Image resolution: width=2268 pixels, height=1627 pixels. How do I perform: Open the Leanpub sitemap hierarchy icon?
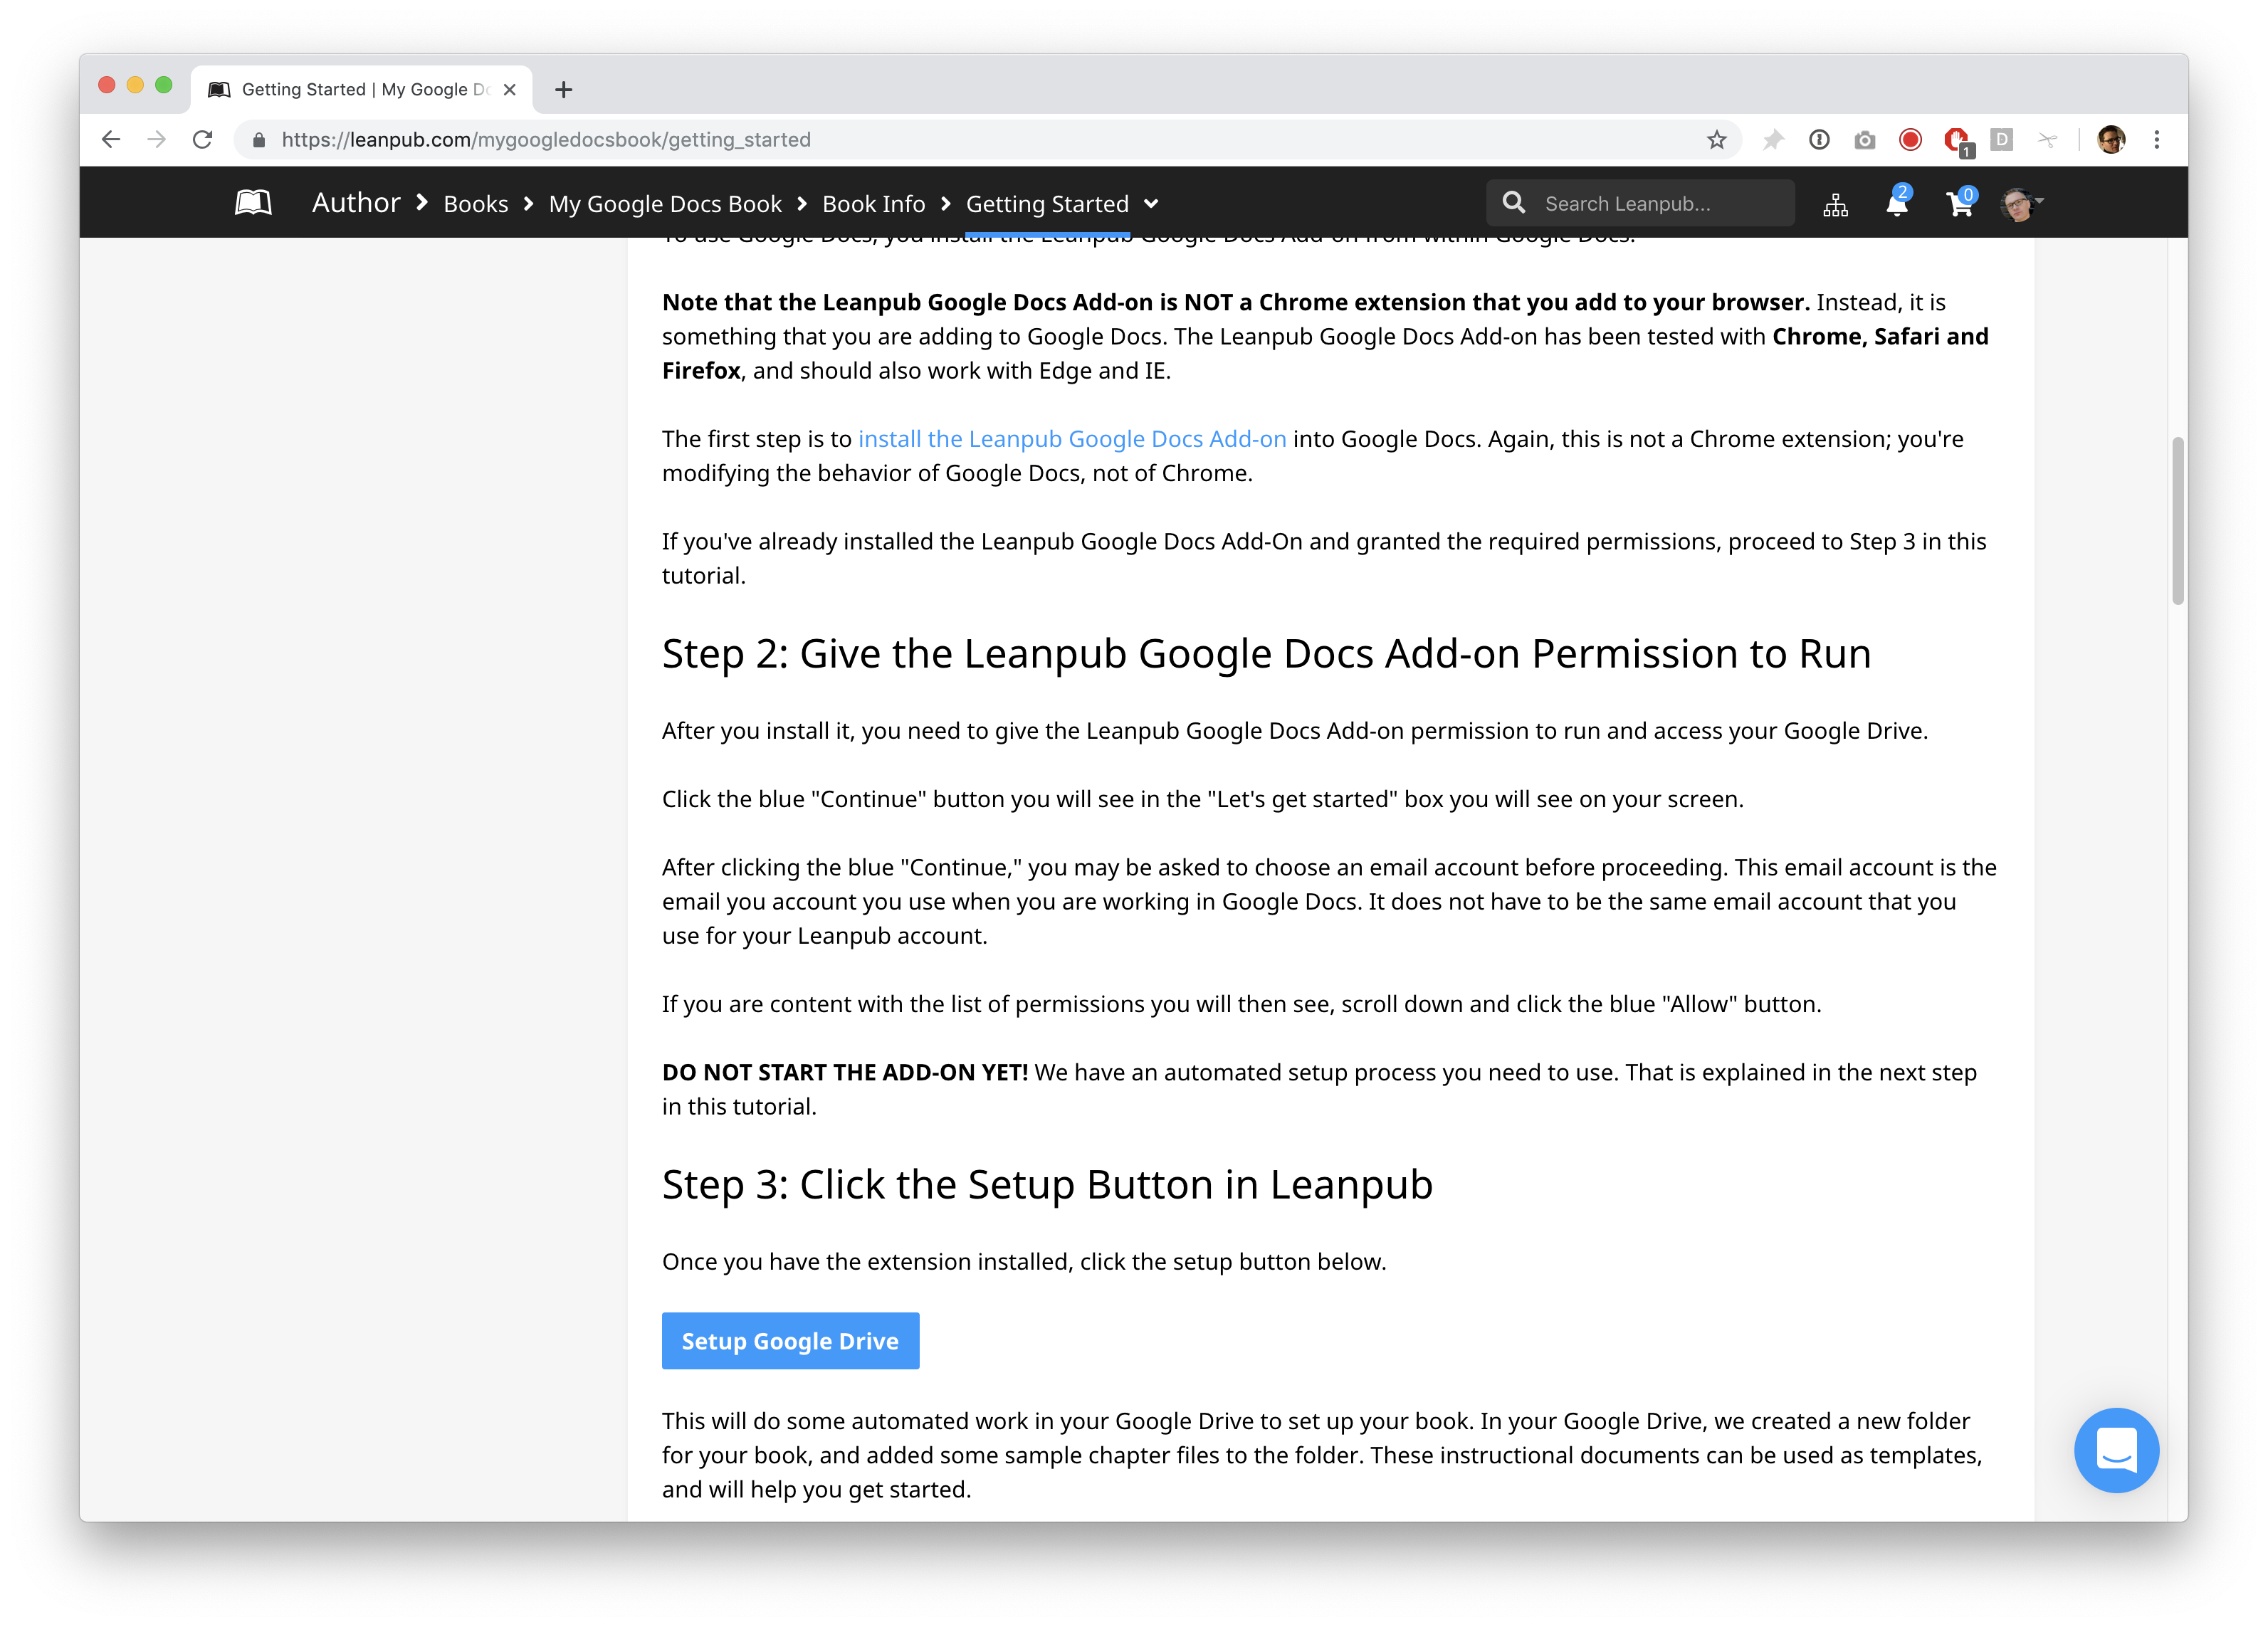coord(1835,204)
